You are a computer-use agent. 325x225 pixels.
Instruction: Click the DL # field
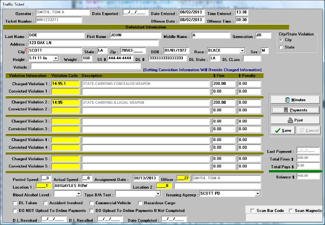(x=167, y=58)
